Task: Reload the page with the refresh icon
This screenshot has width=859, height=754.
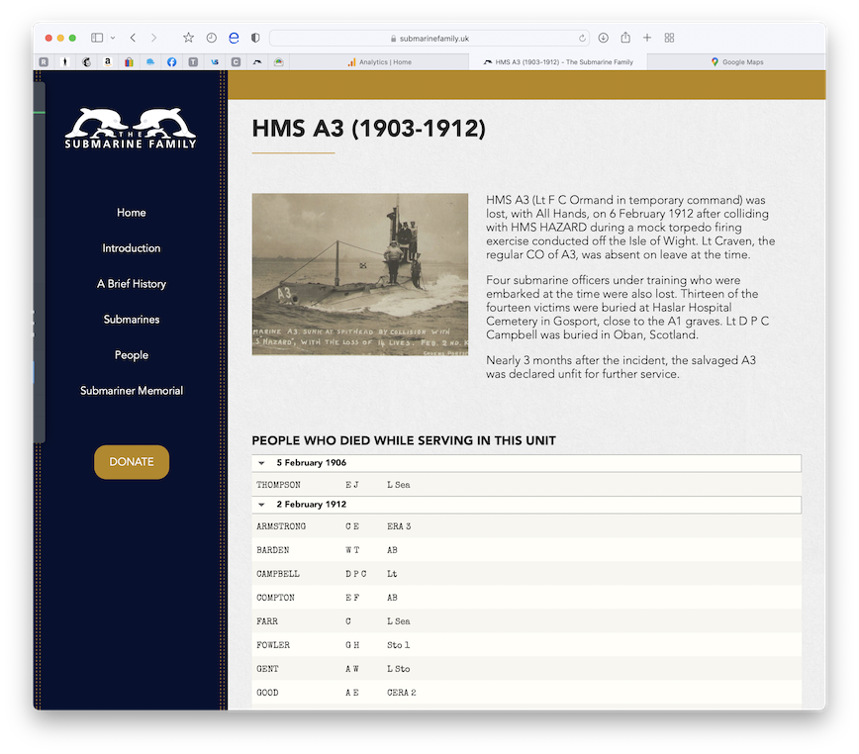Action: (x=582, y=38)
